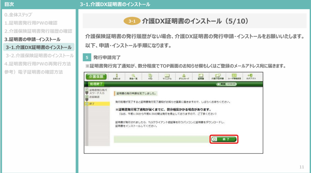Select 3-2.介護保険証明書のインストール in contents
Viewport: 311px width, 173px height.
click(40, 56)
